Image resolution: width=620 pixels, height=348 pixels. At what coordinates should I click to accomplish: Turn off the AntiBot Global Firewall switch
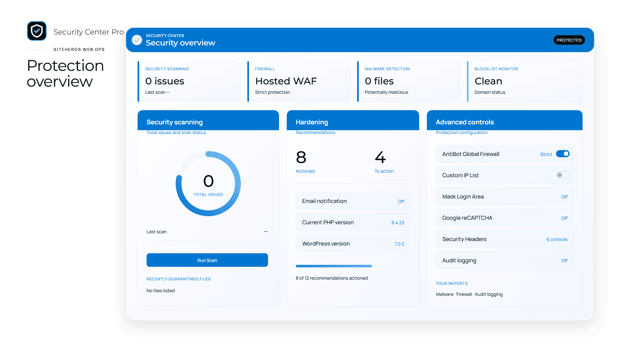tap(563, 154)
